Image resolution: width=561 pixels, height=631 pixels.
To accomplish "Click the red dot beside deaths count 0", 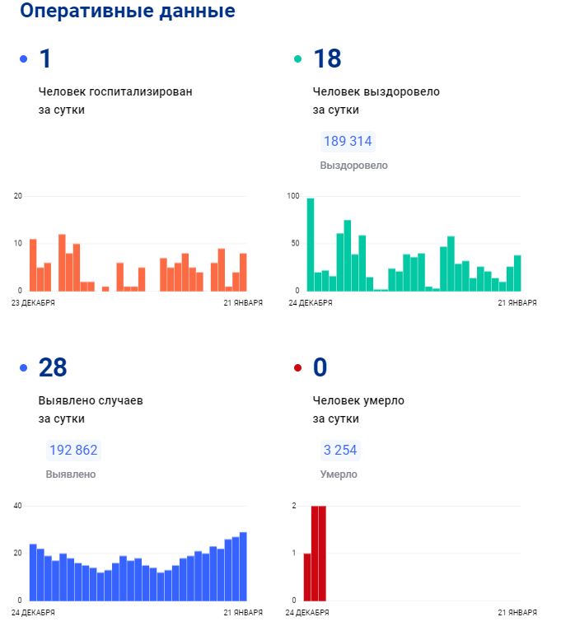I will [297, 368].
